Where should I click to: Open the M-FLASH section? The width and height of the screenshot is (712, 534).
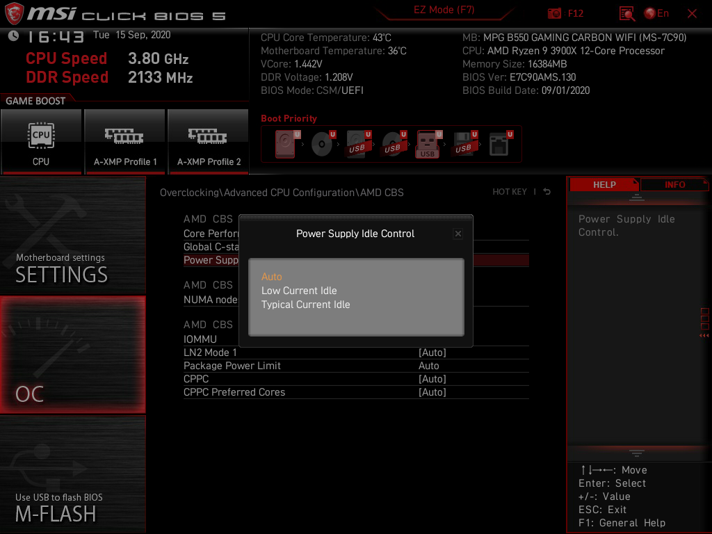pyautogui.click(x=72, y=473)
